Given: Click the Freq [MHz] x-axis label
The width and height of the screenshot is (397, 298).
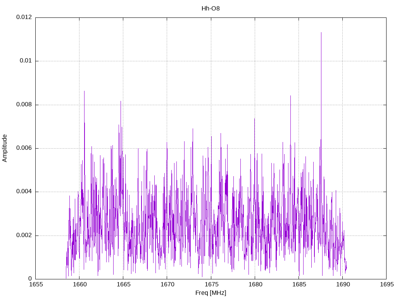Looking at the screenshot, I should point(211,293).
